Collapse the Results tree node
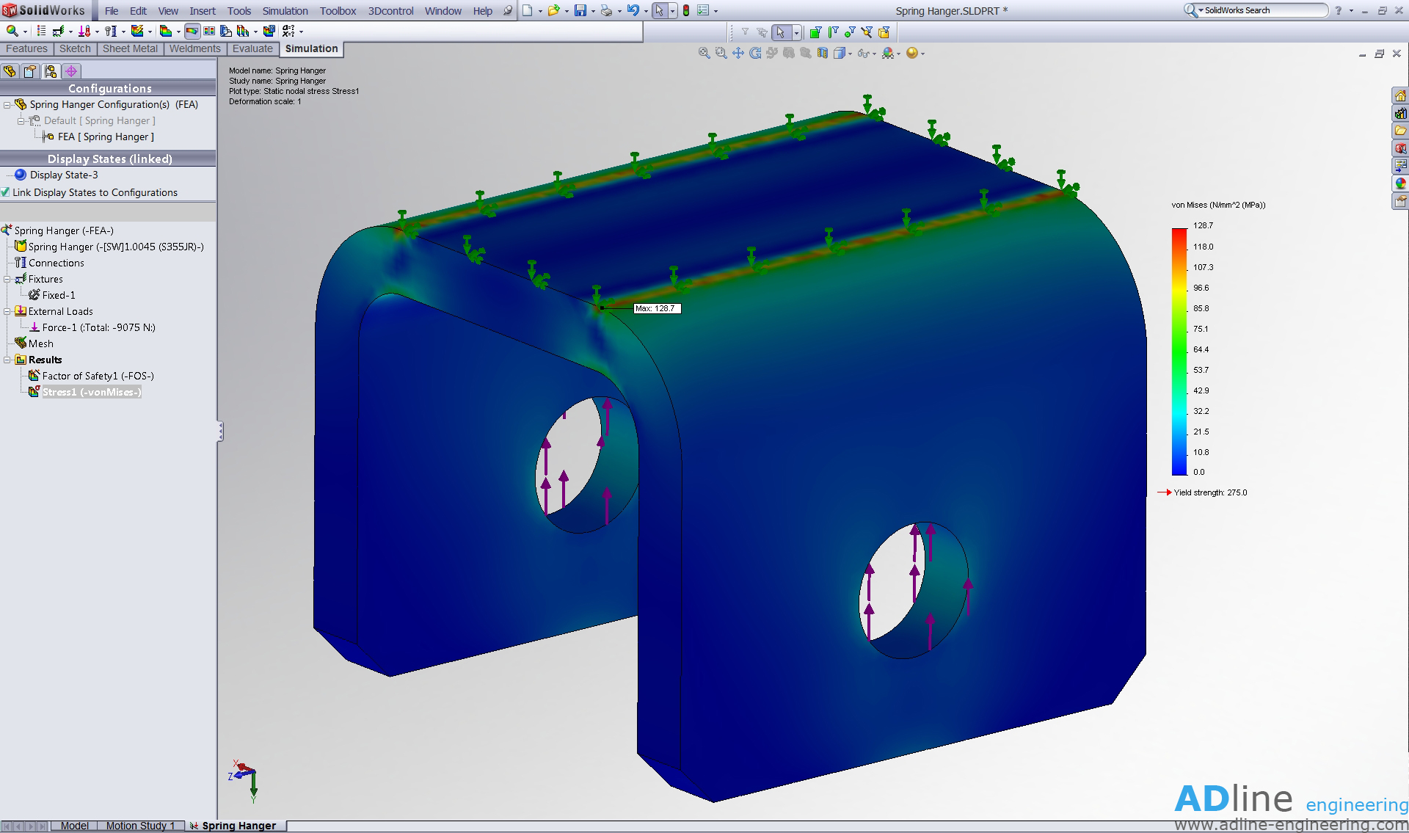 pyautogui.click(x=7, y=360)
